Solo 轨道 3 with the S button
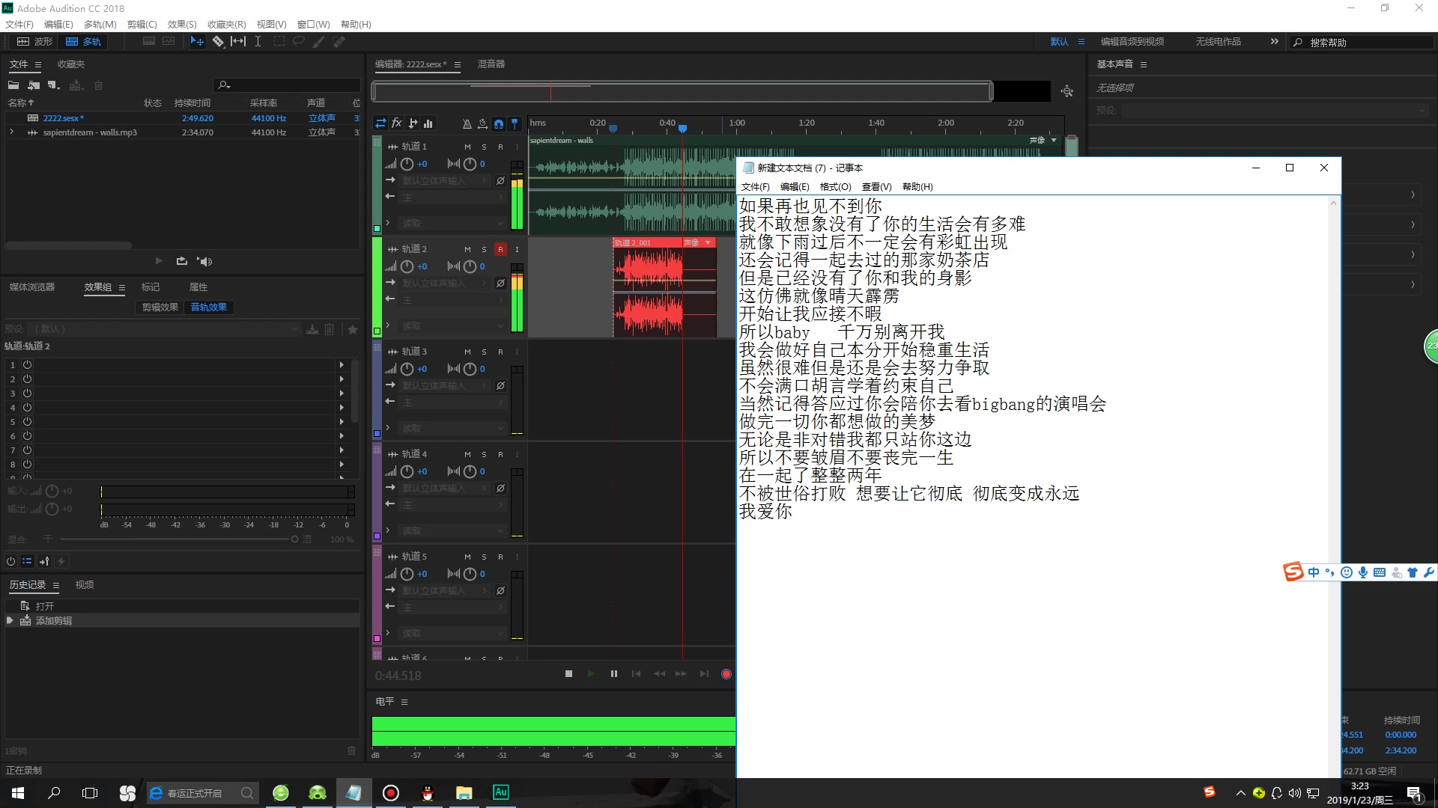The height and width of the screenshot is (808, 1438). pyautogui.click(x=485, y=351)
